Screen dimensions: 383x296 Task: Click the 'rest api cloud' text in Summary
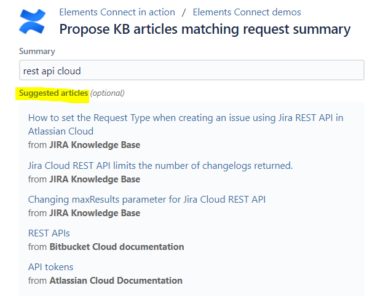coord(52,71)
